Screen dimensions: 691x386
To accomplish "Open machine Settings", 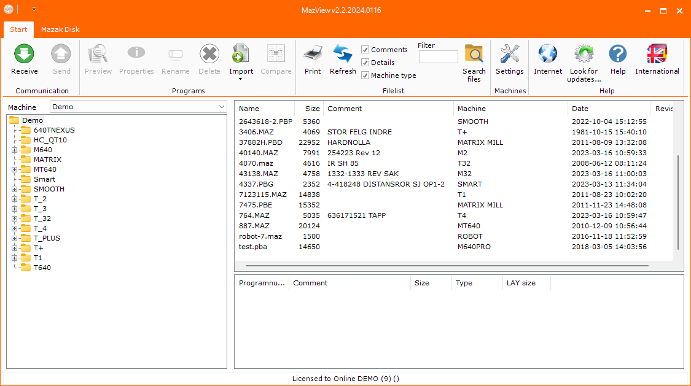I will (510, 54).
